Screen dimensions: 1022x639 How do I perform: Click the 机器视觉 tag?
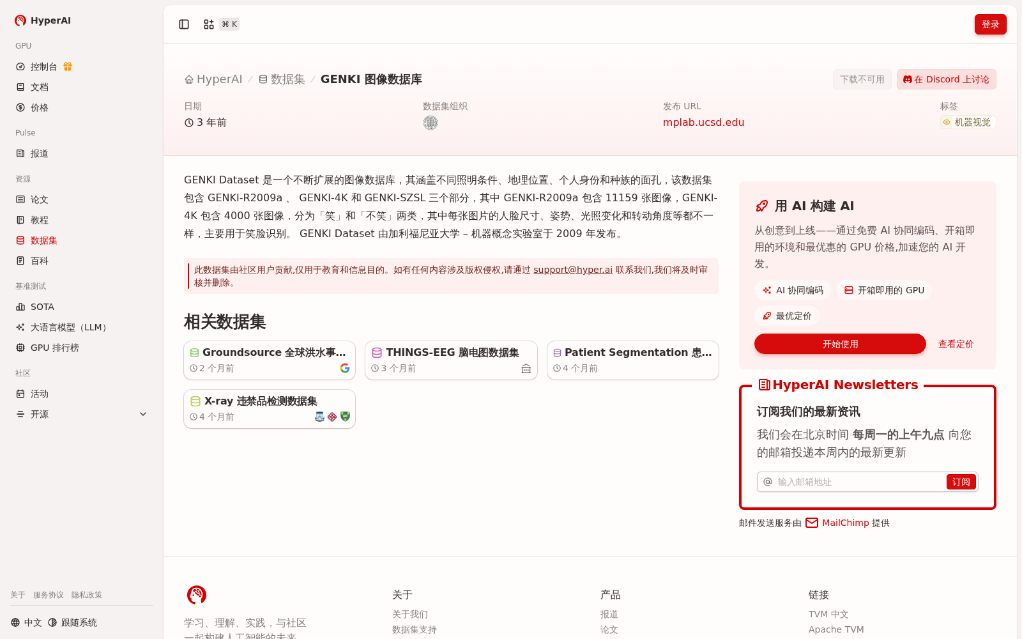[x=968, y=122]
